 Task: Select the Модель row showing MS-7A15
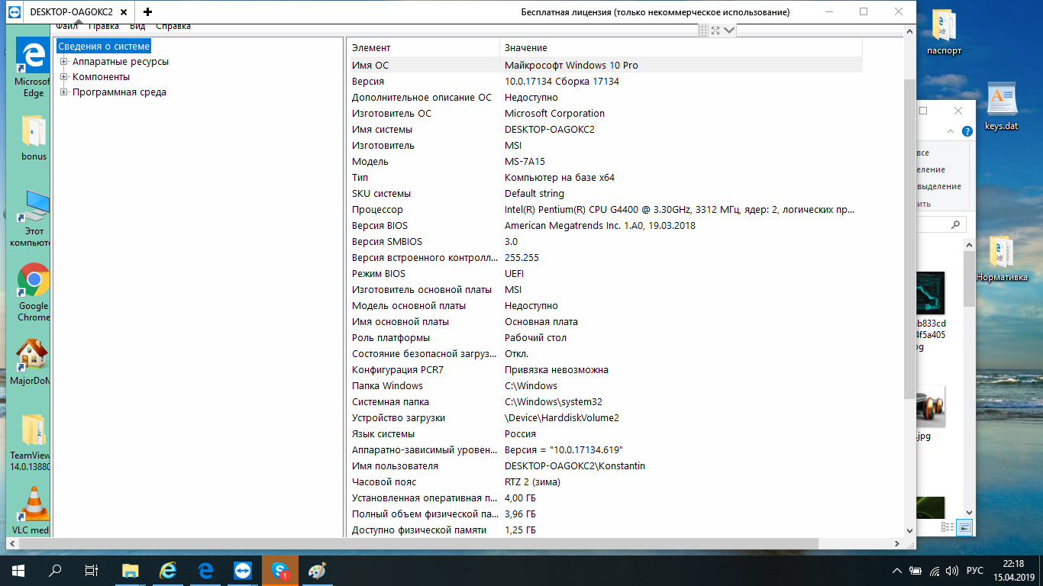[x=606, y=162]
